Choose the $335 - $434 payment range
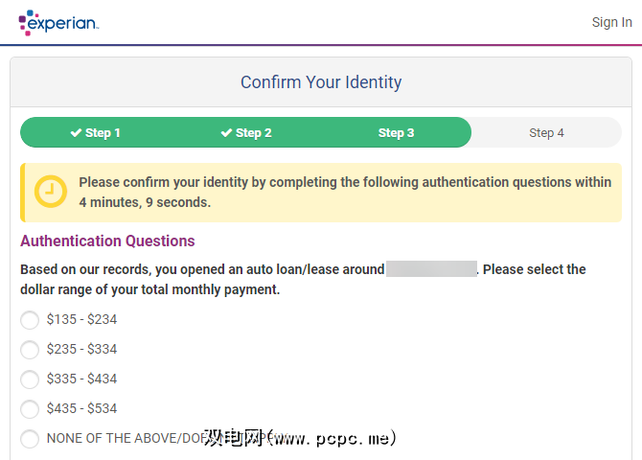The width and height of the screenshot is (642, 460). coord(30,379)
